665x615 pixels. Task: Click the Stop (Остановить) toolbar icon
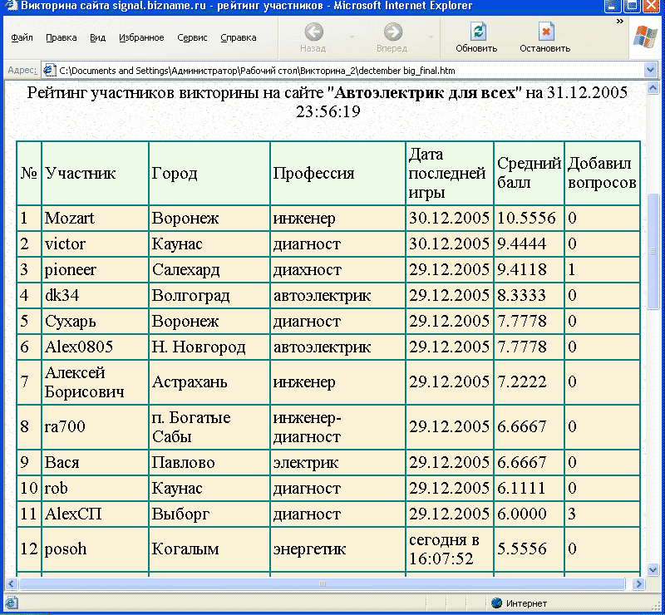(546, 32)
